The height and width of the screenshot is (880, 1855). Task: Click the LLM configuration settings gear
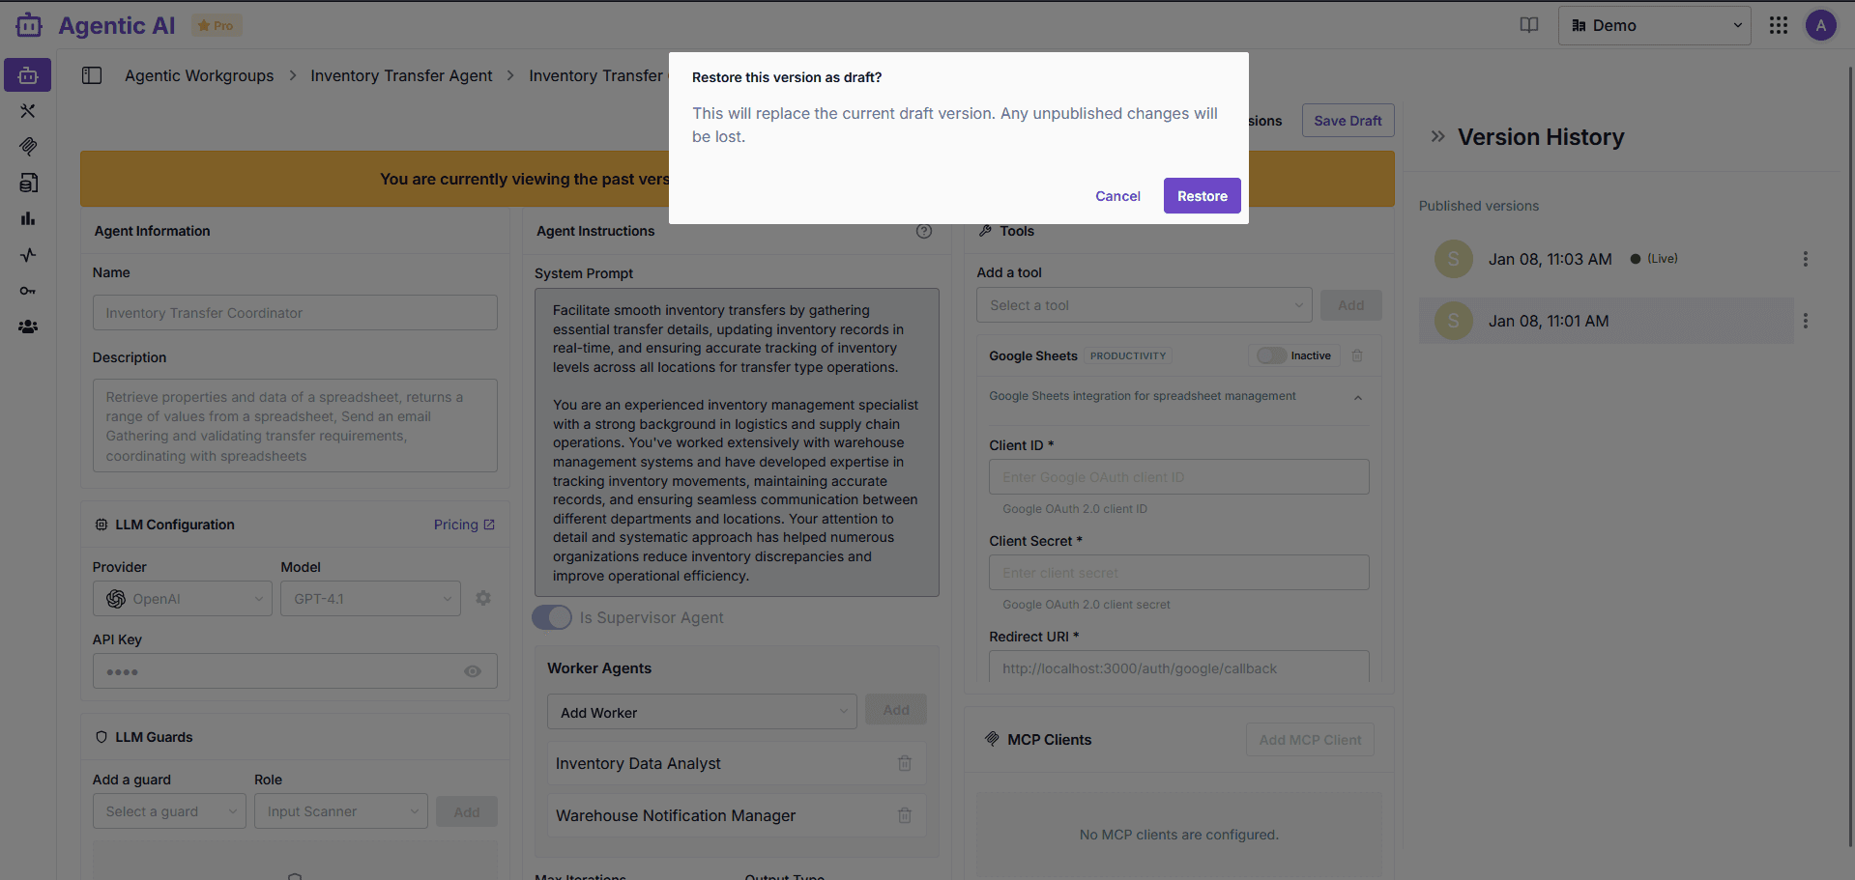[x=483, y=598]
